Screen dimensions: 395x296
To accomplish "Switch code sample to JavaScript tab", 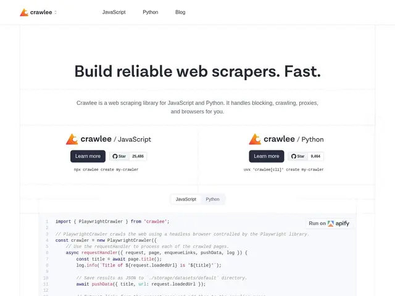I will pyautogui.click(x=186, y=199).
